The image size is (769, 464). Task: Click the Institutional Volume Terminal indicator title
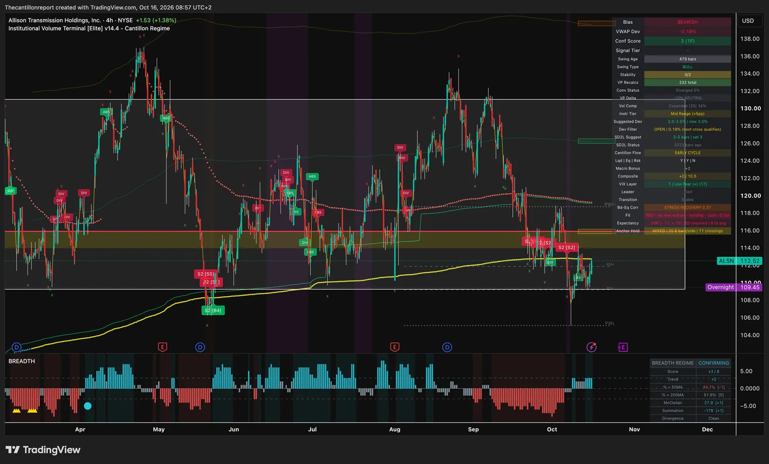(89, 28)
